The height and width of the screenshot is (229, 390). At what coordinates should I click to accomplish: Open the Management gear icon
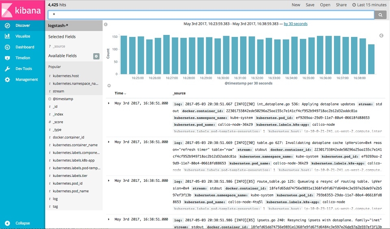(x=7, y=80)
